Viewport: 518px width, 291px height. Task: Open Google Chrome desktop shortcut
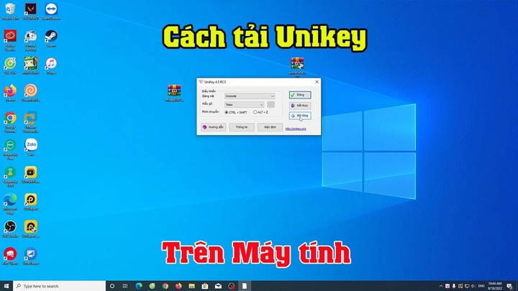click(x=10, y=122)
